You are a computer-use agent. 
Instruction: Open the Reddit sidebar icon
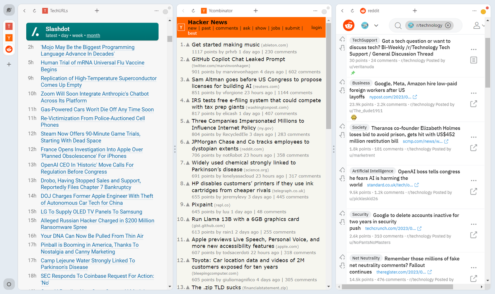9,49
